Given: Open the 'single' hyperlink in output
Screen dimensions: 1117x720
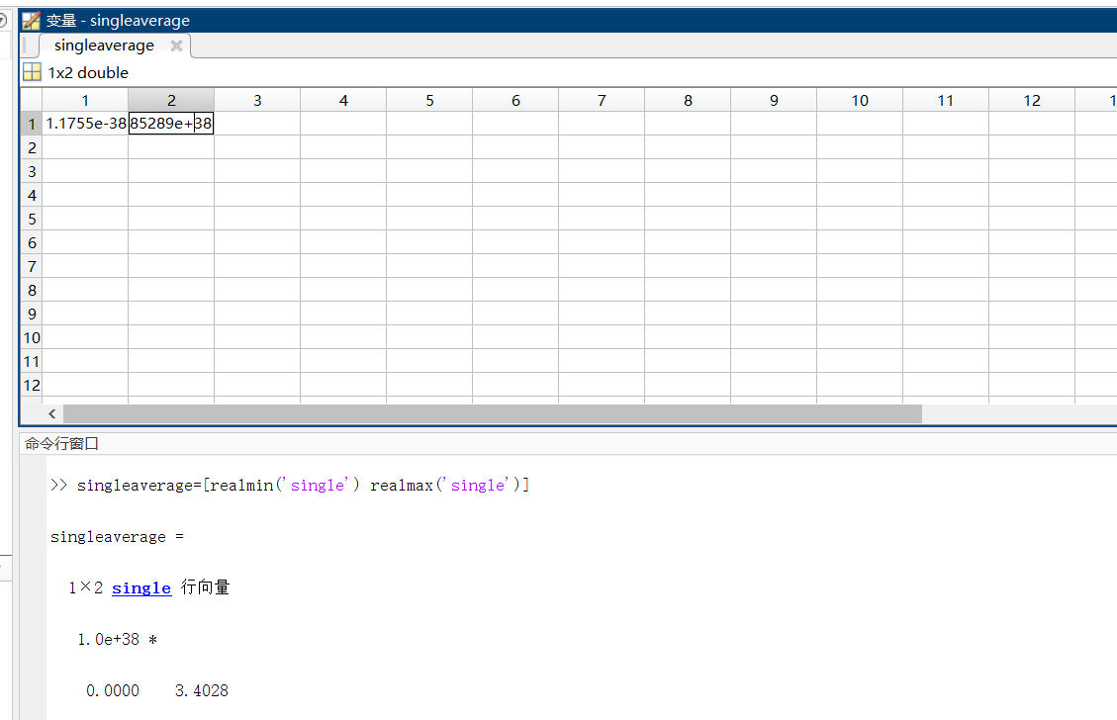Looking at the screenshot, I should (141, 588).
